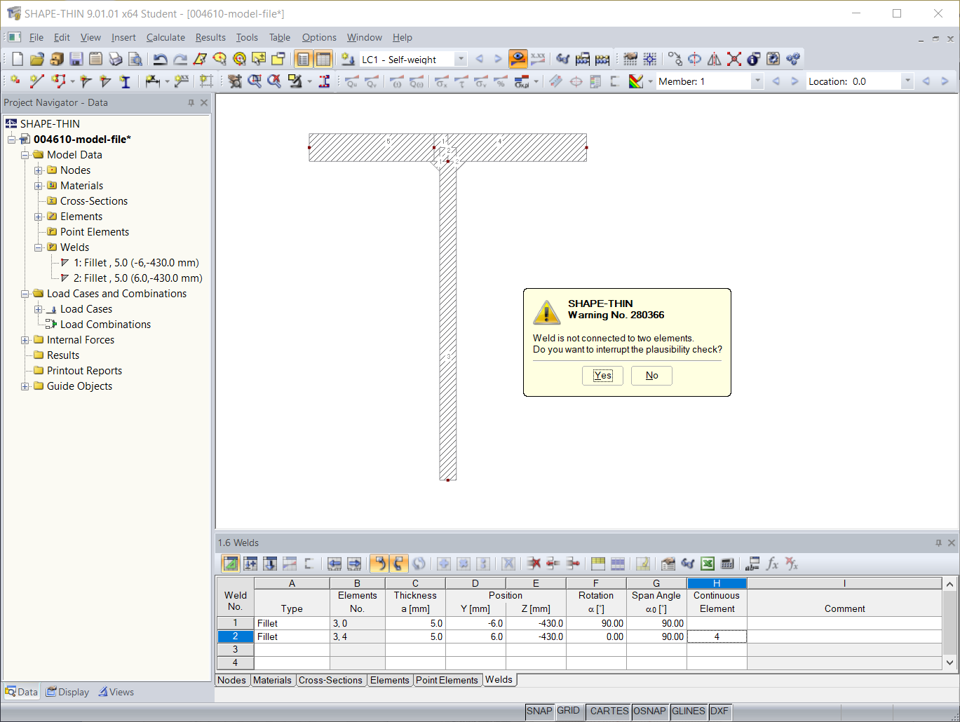Expand the Internal Forces tree node
This screenshot has height=722, width=960.
pyautogui.click(x=25, y=340)
